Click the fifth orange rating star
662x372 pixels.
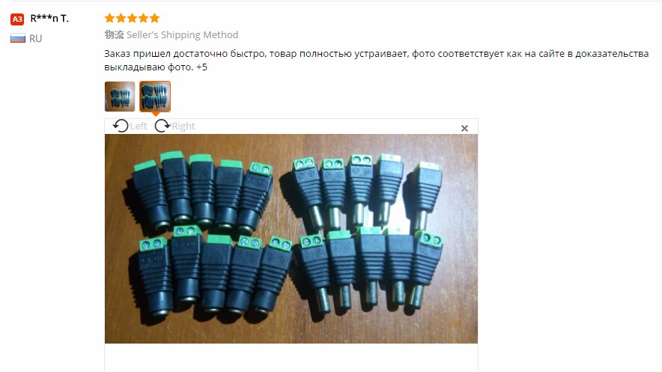tap(155, 18)
